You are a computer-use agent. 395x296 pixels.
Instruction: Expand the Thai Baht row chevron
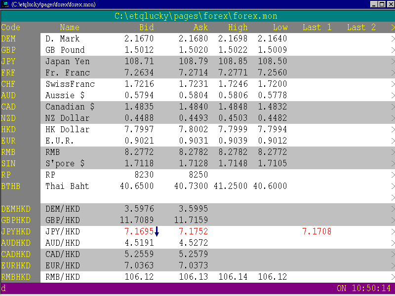pyautogui.click(x=392, y=186)
